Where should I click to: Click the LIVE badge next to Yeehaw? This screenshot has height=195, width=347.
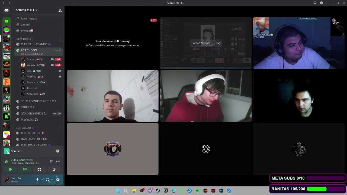58,65
